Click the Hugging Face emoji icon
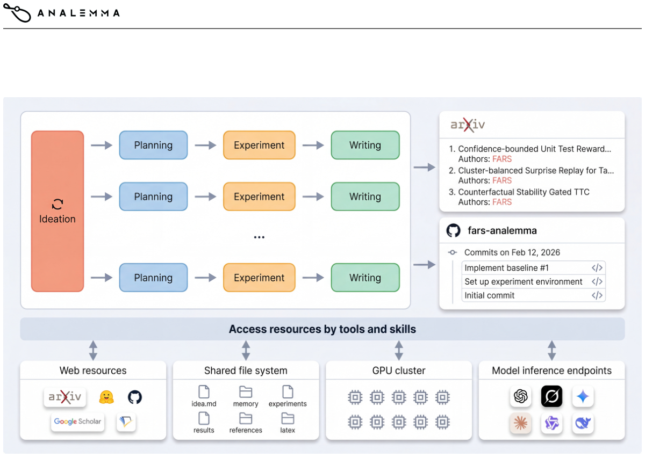The width and height of the screenshot is (645, 472). (106, 397)
